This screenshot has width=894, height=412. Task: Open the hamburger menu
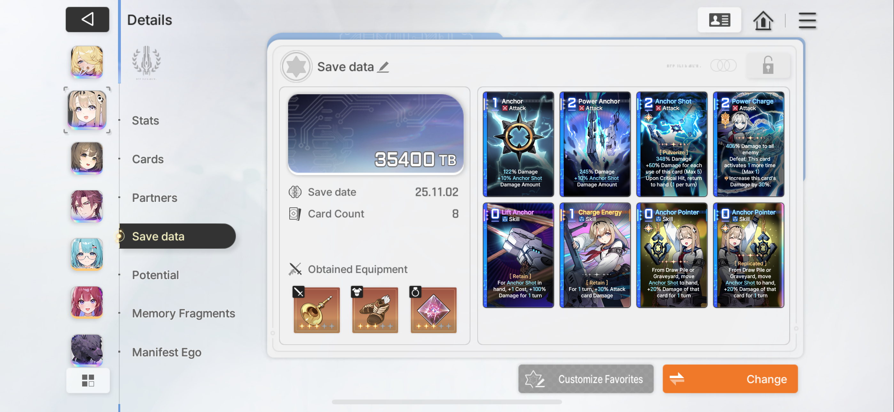[x=807, y=20]
